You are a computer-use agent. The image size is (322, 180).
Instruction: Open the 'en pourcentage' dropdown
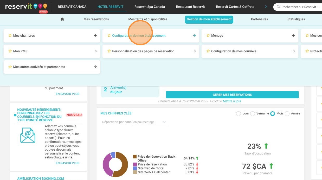click(150, 122)
